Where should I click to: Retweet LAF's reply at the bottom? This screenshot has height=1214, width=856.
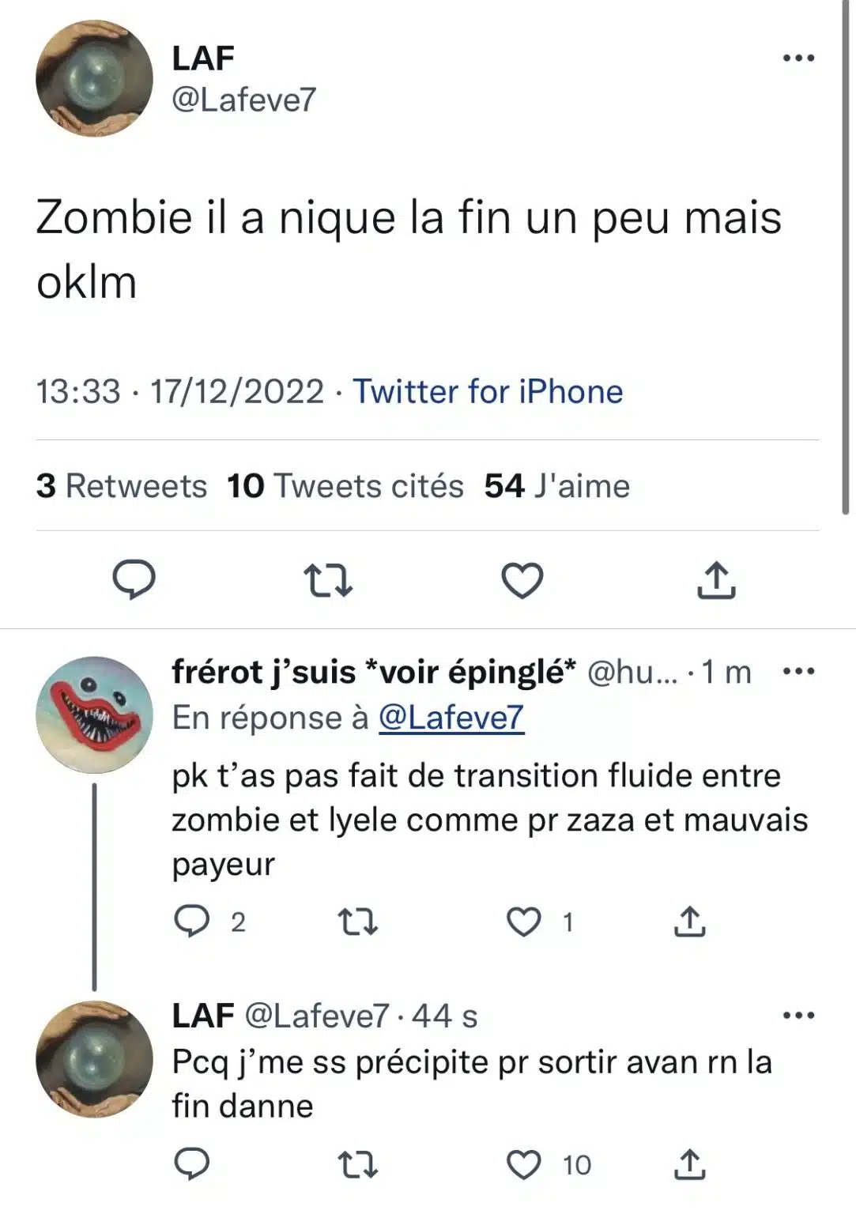point(357,1164)
